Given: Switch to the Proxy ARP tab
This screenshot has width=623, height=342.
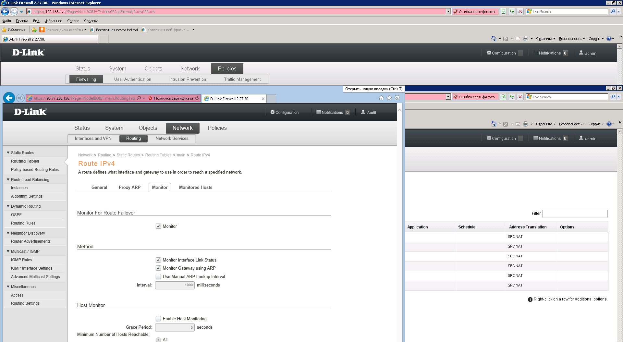Looking at the screenshot, I should (x=129, y=187).
